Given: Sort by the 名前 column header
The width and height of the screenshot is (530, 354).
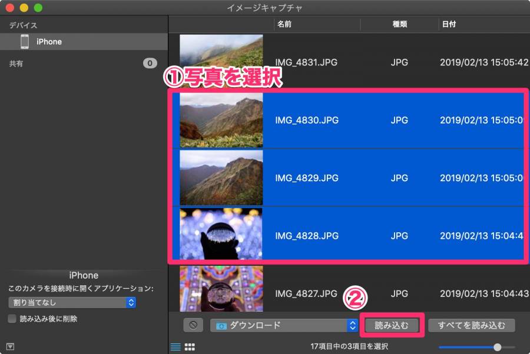Looking at the screenshot, I should coord(284,24).
